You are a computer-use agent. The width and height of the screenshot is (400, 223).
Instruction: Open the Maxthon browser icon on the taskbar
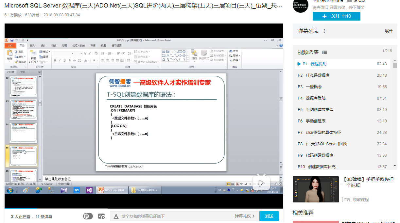(77, 190)
